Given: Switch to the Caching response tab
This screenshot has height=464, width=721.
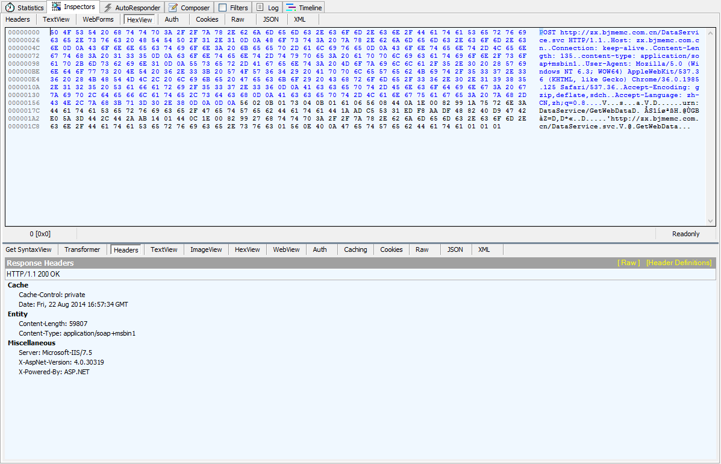Looking at the screenshot, I should (x=355, y=249).
